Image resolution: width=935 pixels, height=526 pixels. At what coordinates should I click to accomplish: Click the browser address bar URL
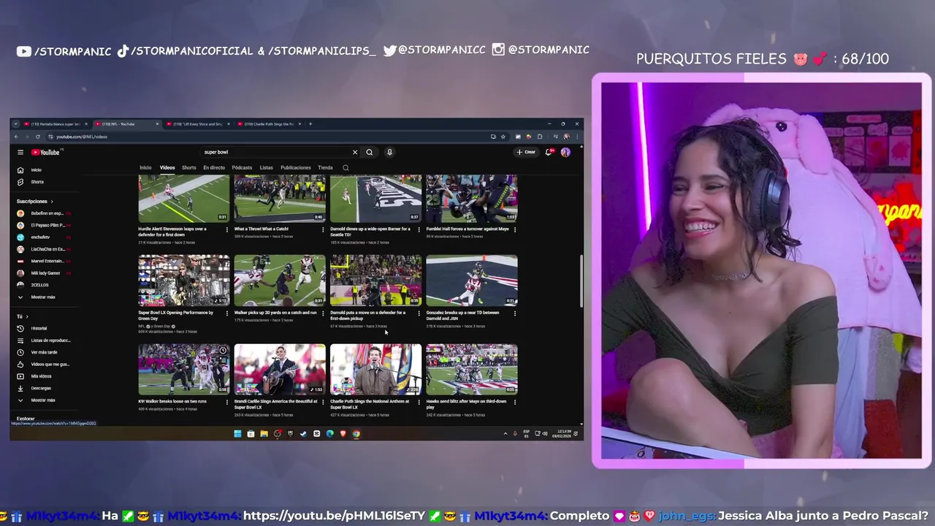pos(82,137)
